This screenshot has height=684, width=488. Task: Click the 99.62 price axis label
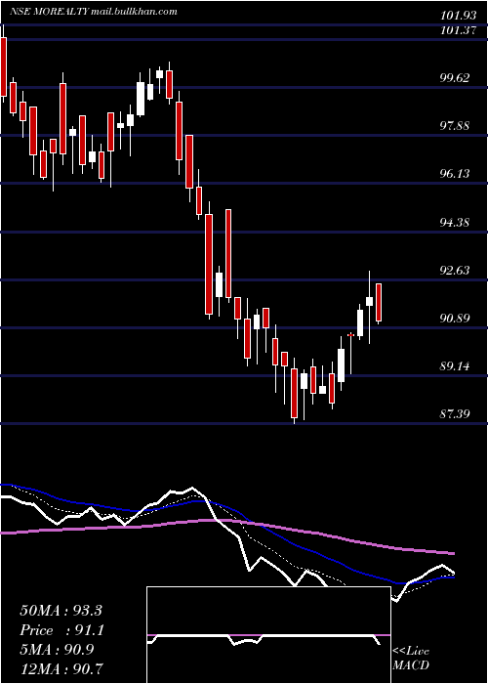point(456,78)
